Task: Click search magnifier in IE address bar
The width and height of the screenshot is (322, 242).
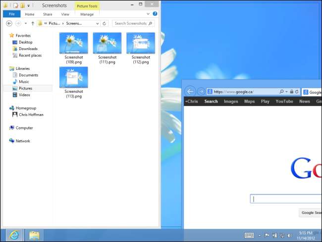Action: (x=281, y=92)
